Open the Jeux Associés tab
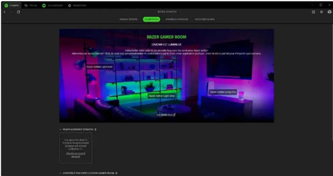Viewport: 333px width, 176px height. 52,5
